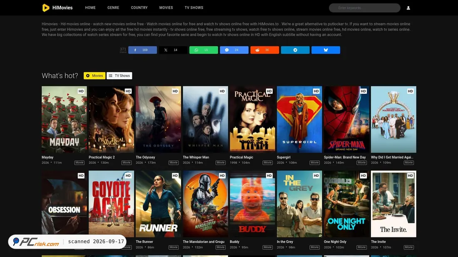Share via the X button showing 14
Screen dimensions: 458x257
173,50
